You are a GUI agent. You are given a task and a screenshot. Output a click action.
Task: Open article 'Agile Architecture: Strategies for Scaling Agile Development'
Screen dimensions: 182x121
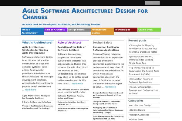(x=35, y=50)
